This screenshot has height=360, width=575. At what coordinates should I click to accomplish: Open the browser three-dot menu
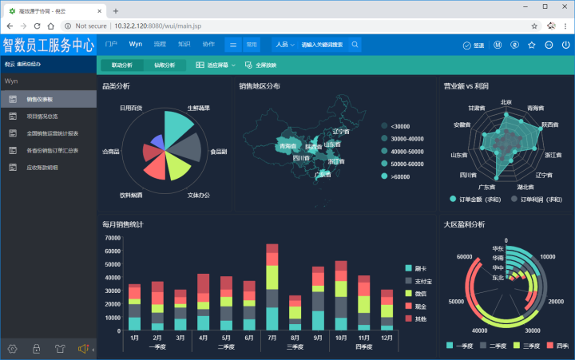coord(565,26)
